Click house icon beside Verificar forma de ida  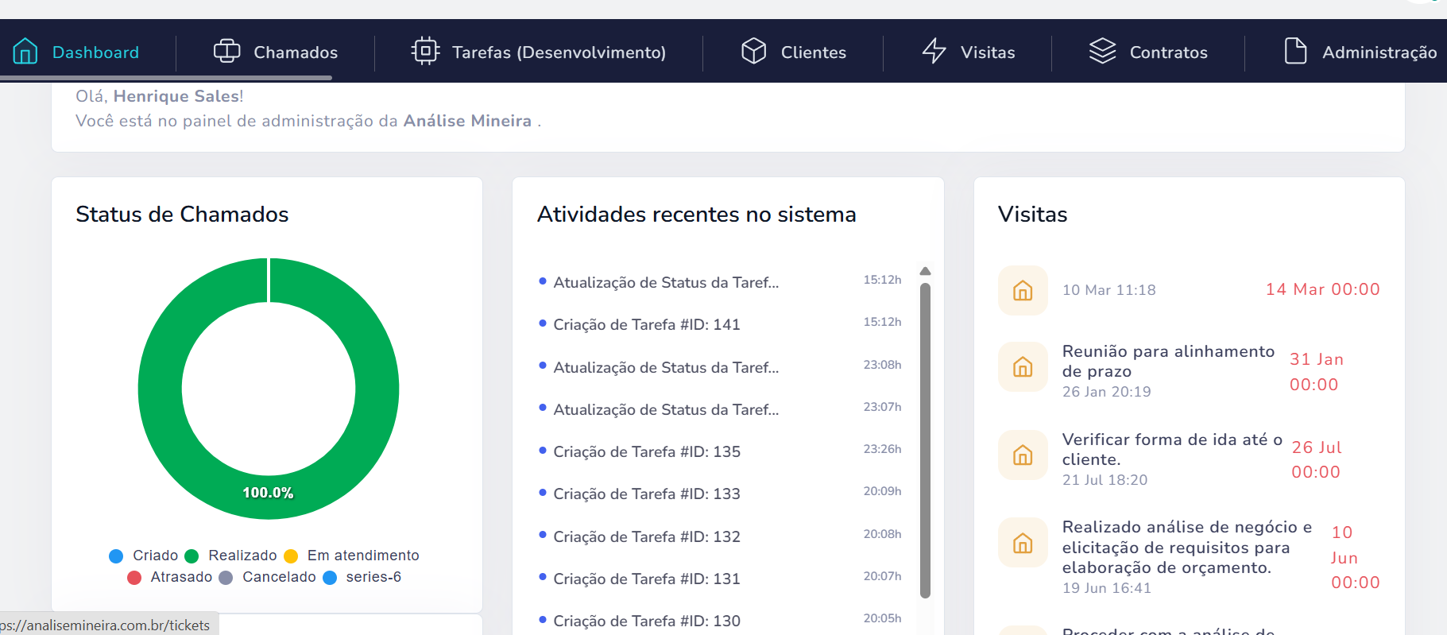pos(1023,455)
